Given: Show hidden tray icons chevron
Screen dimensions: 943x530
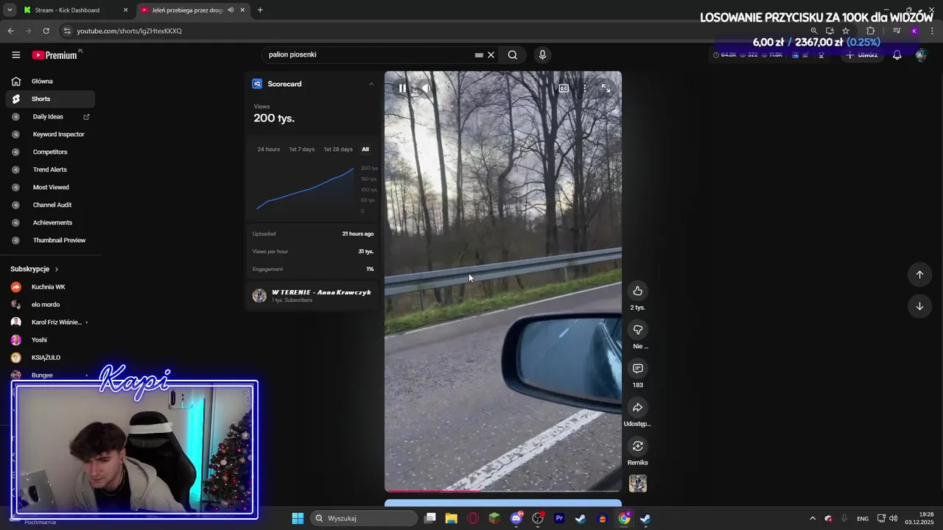Looking at the screenshot, I should point(813,518).
